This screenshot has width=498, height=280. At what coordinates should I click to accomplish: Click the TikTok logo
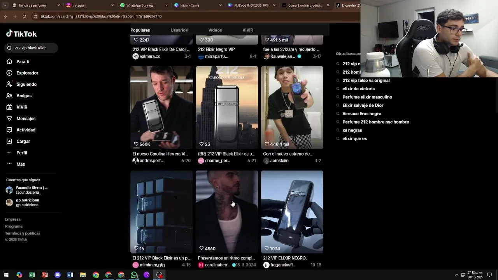tap(21, 34)
